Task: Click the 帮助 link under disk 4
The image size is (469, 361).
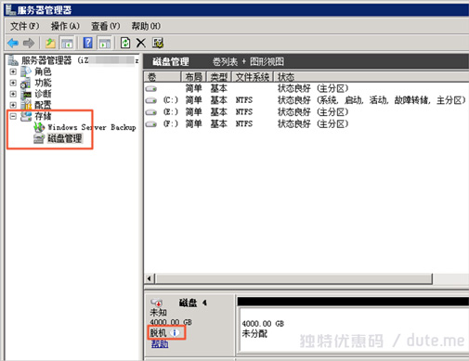Action: tap(160, 343)
